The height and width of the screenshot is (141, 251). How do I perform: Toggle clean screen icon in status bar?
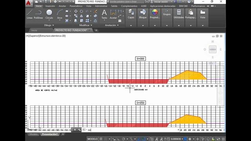click(218, 139)
